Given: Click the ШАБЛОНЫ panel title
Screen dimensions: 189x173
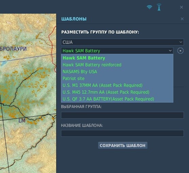Looking at the screenshot, I should [74, 19].
